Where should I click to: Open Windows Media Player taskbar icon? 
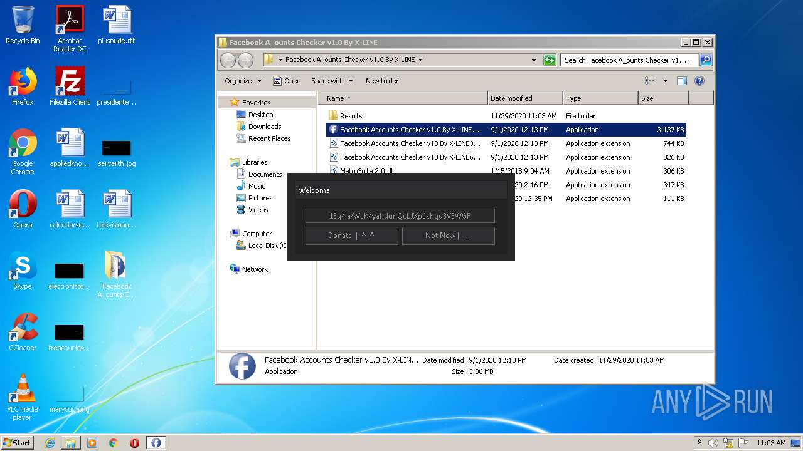pos(92,443)
